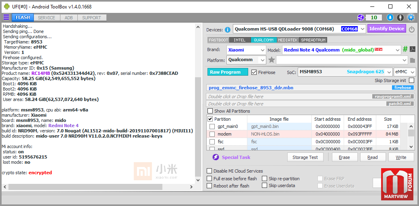Check the modem partition box

click(212, 134)
